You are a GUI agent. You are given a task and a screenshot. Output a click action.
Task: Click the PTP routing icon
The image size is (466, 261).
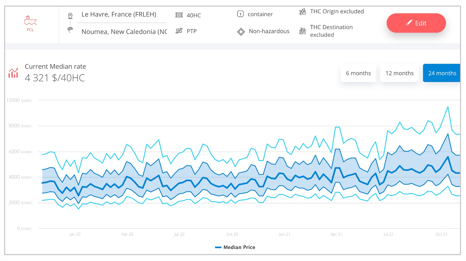point(179,31)
